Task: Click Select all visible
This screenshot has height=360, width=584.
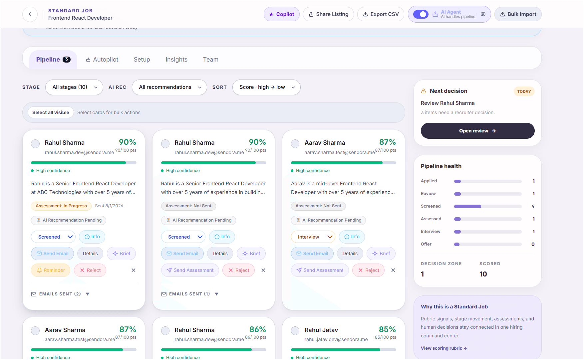Action: tap(51, 112)
